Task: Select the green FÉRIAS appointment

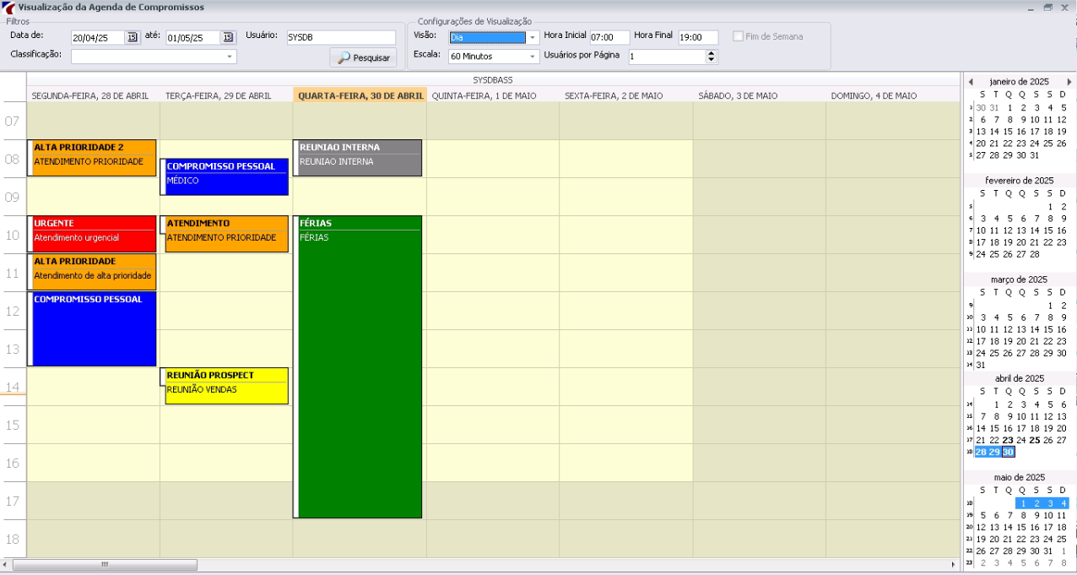Action: 359,366
